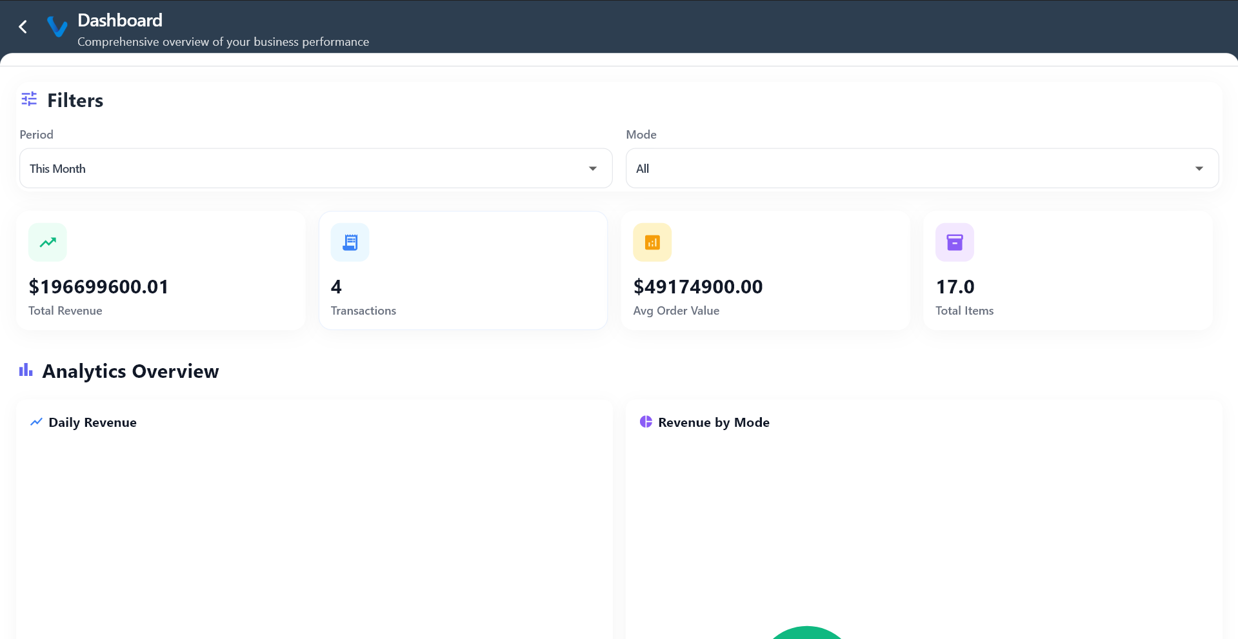
Task: Click the green trending-up revenue icon
Action: click(x=48, y=242)
